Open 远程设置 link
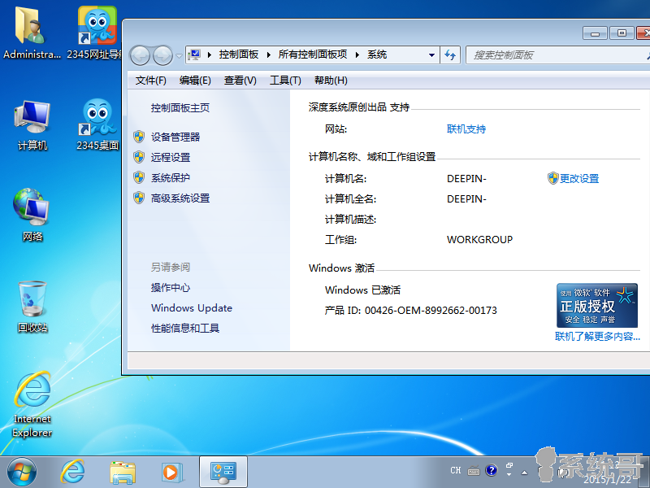650x488 pixels. tap(171, 157)
